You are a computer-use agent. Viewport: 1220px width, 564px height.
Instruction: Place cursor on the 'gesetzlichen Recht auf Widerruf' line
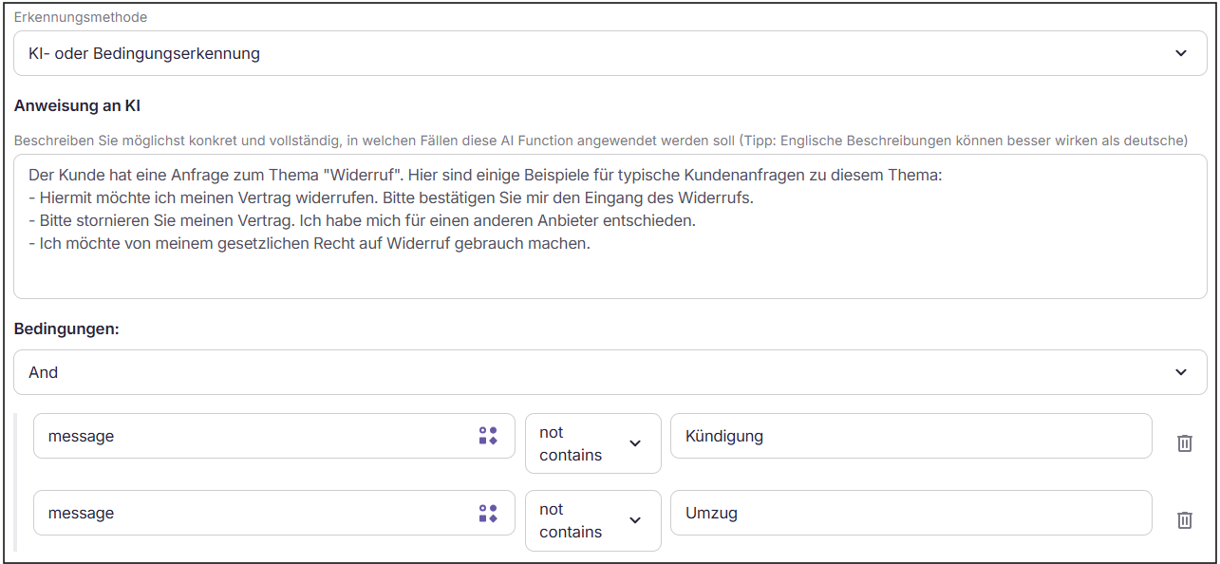(310, 243)
